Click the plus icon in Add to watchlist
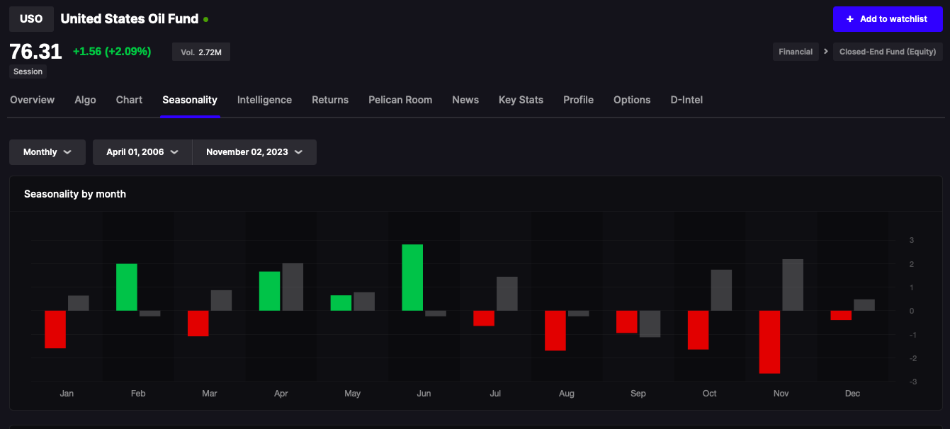The width and height of the screenshot is (950, 429). point(850,19)
